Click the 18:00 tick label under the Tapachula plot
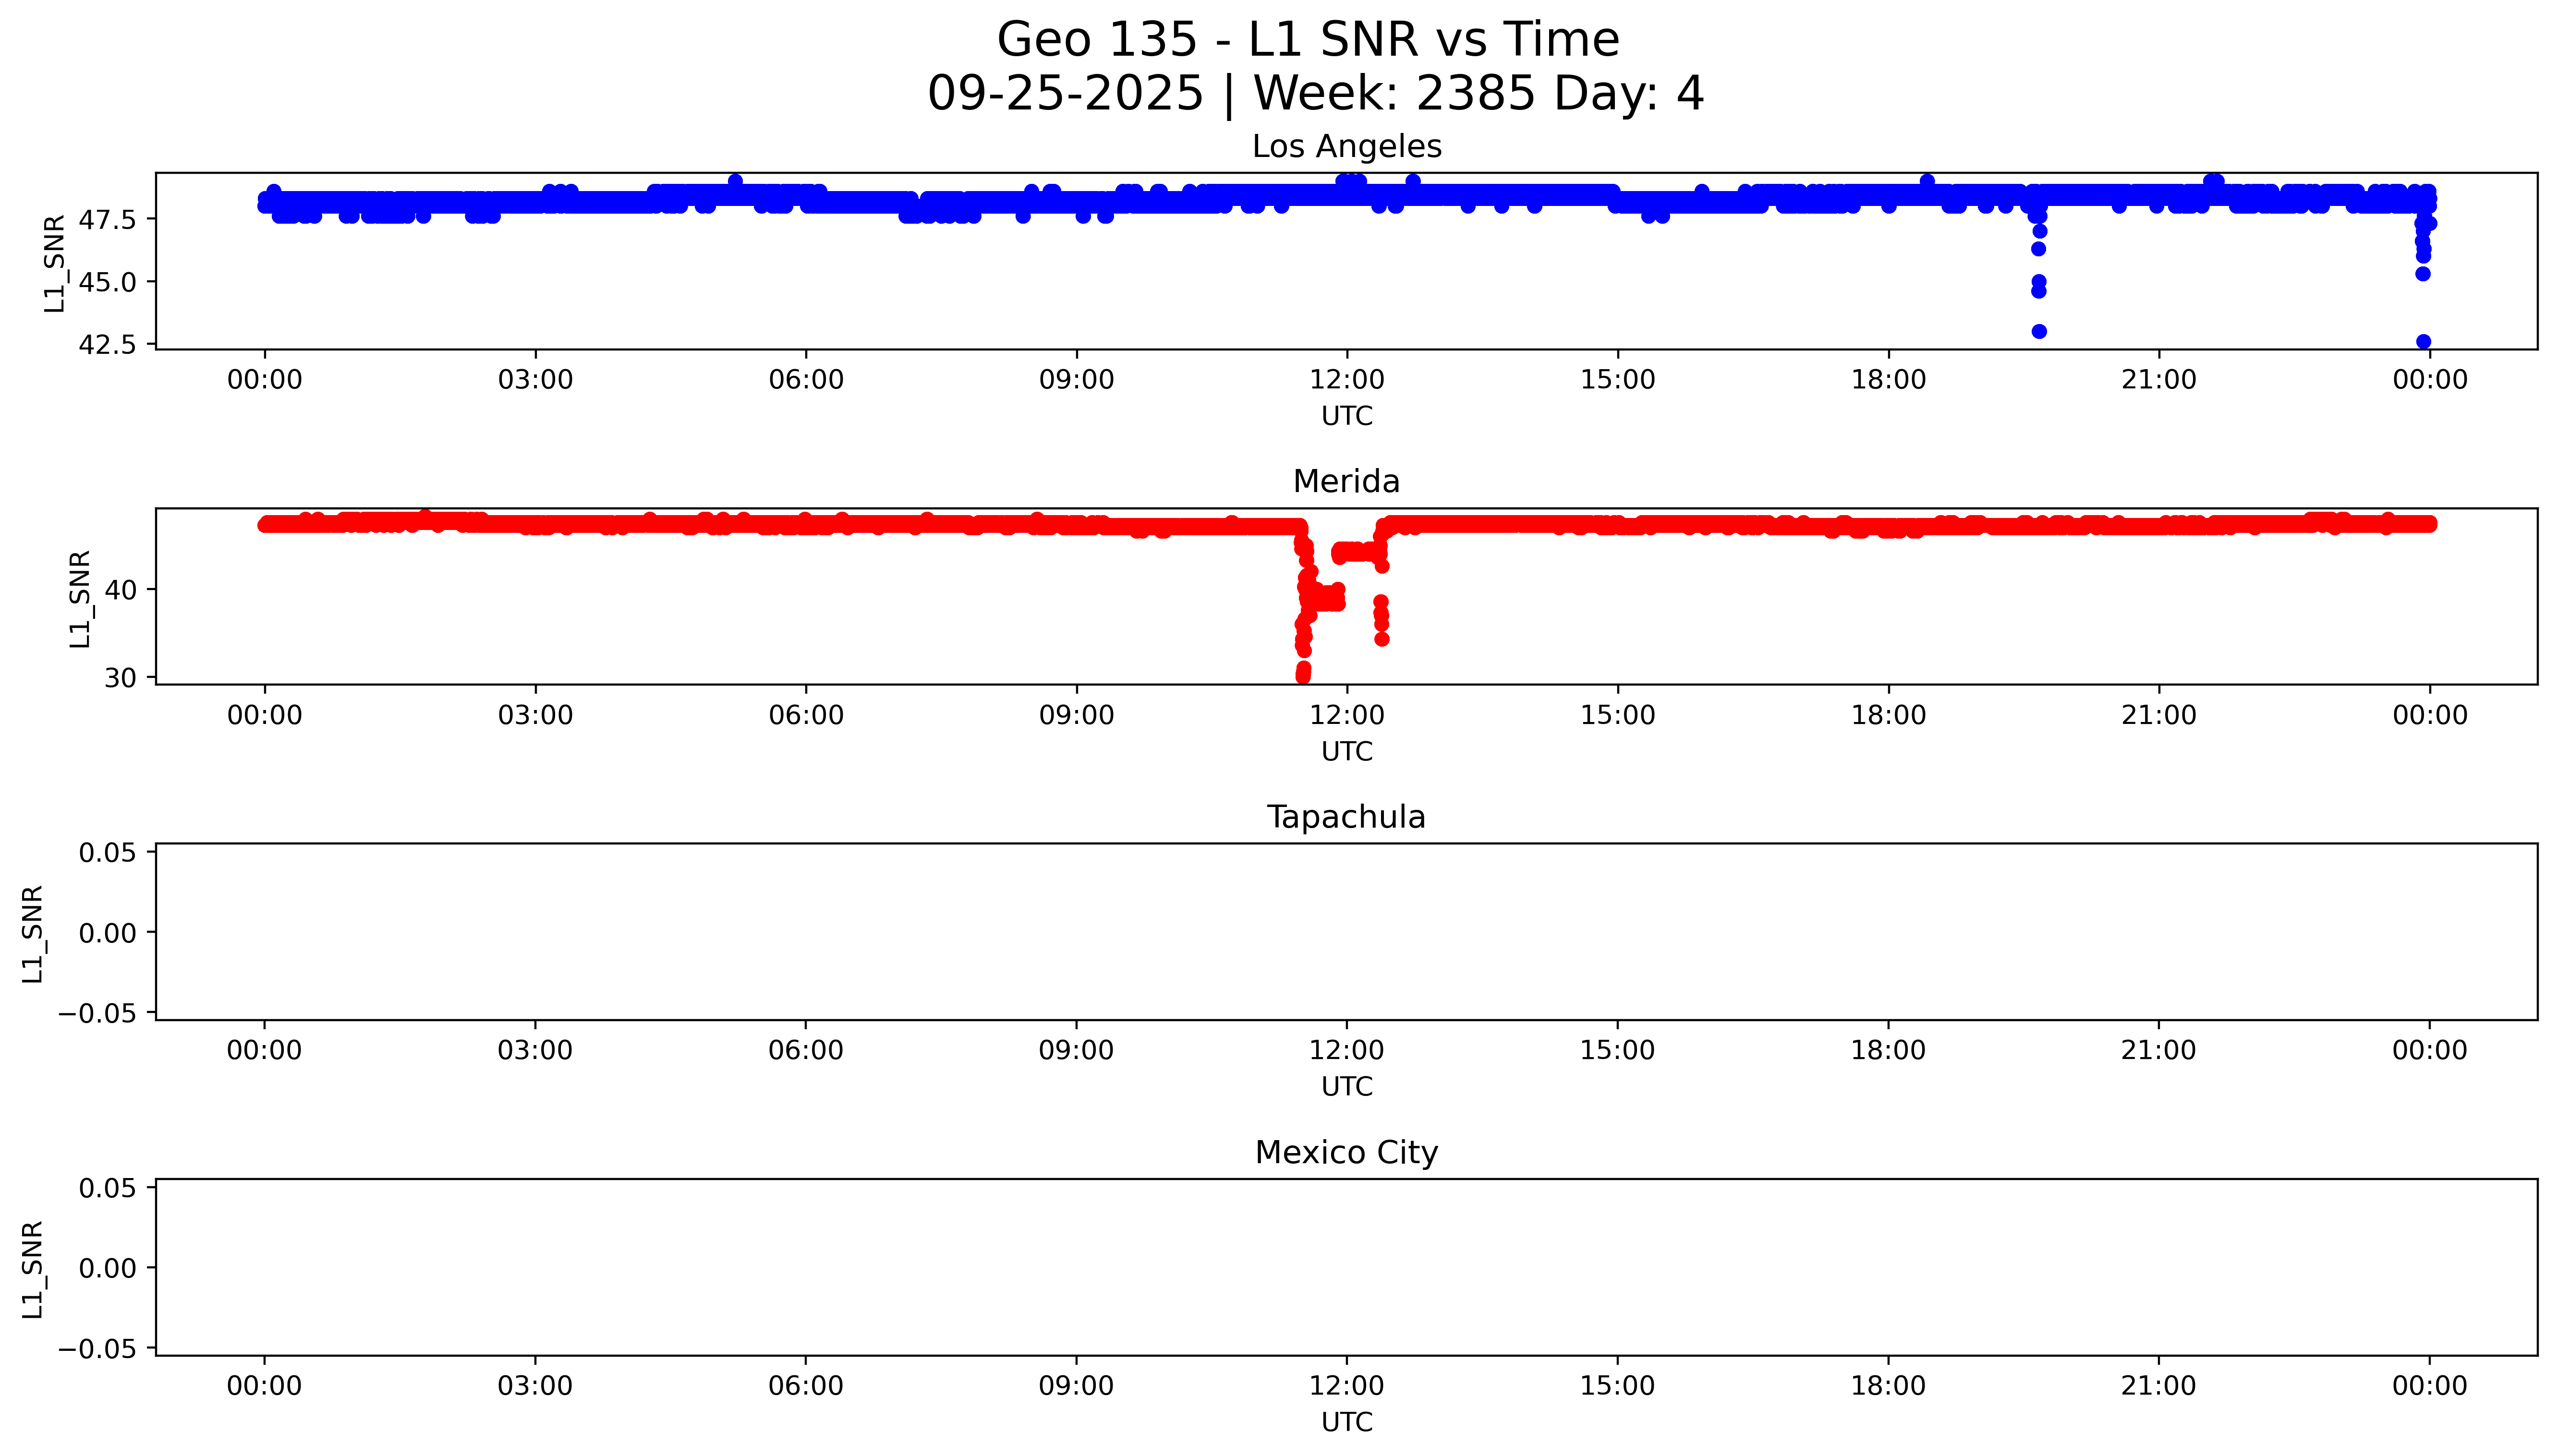Viewport: 2557px width, 1456px height. (x=1888, y=1051)
